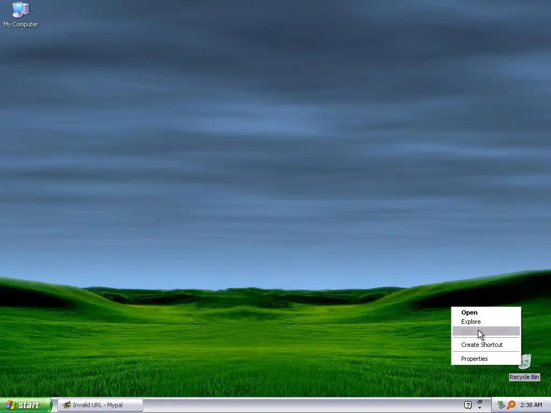Click the 2:38 AM clock in the tray
Screen dimensions: 551x413
coord(531,405)
